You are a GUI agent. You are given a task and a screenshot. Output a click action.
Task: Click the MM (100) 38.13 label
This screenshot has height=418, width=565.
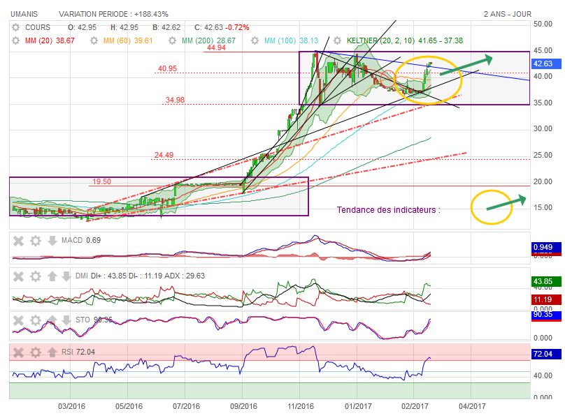click(x=291, y=40)
